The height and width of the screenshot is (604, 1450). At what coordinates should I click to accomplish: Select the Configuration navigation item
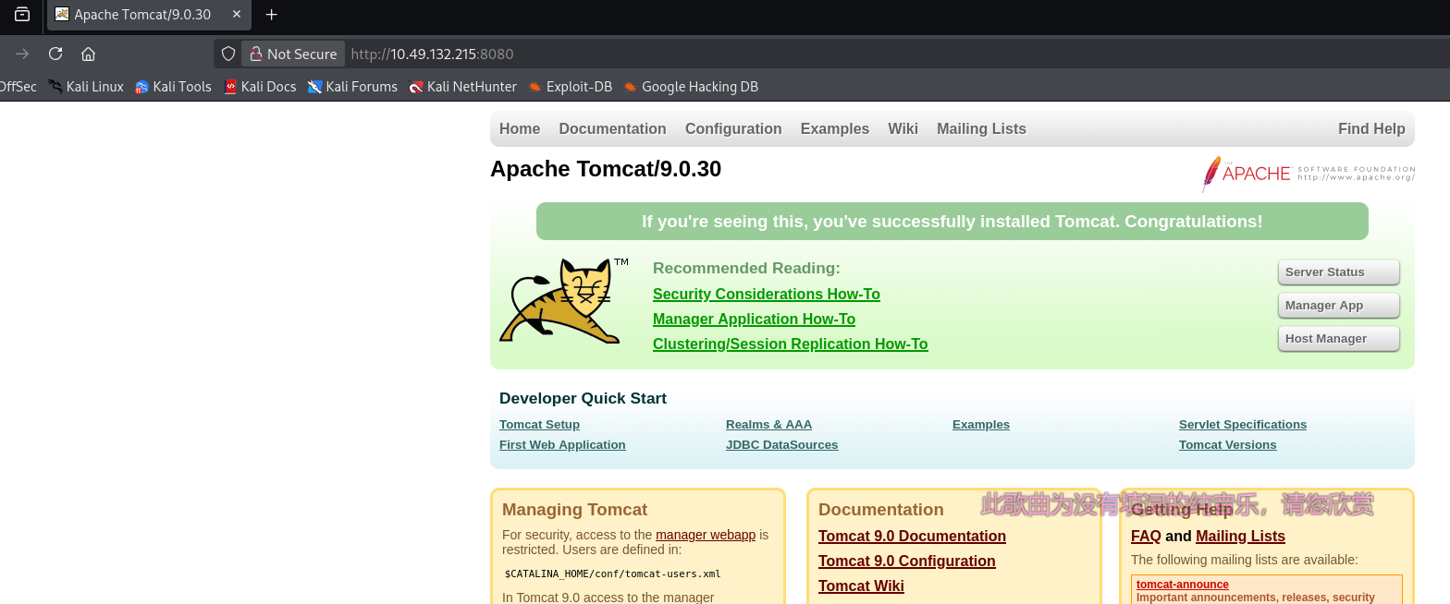tap(733, 129)
